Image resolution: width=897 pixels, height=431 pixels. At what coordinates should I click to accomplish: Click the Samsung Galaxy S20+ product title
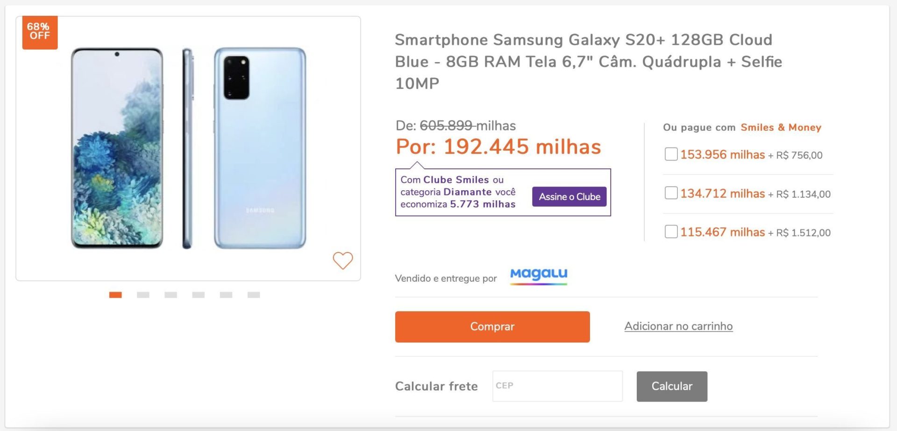coord(588,62)
